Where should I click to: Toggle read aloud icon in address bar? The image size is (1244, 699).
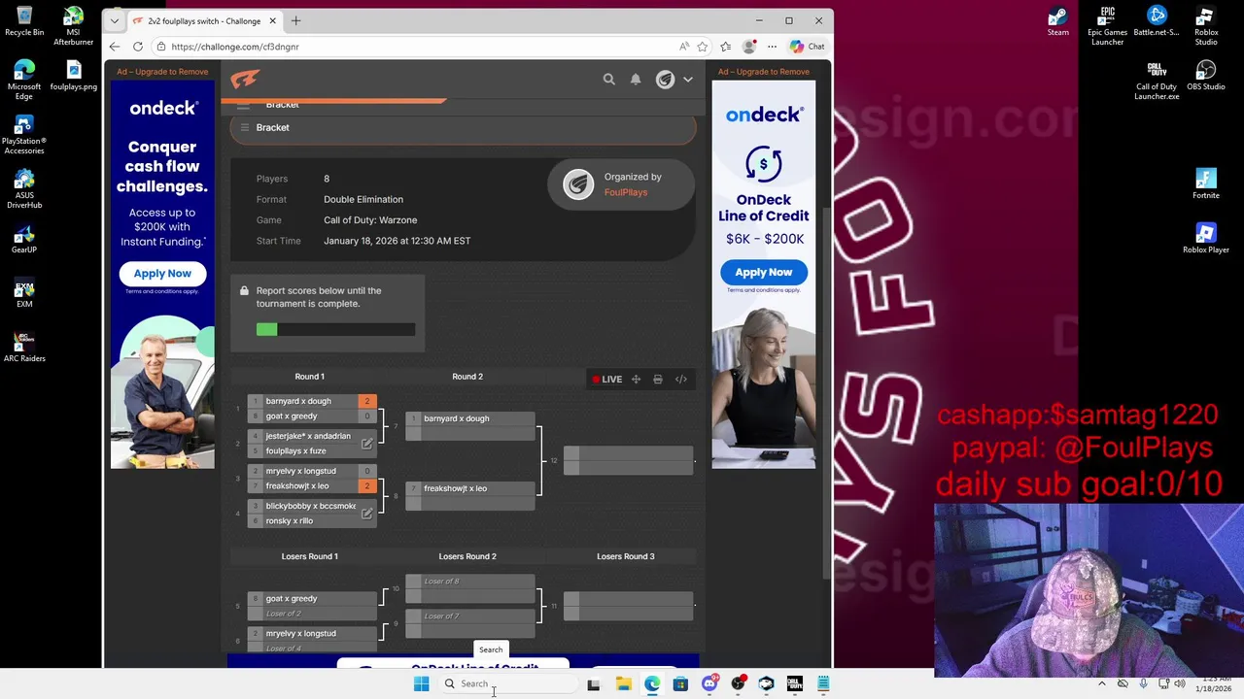(x=684, y=47)
